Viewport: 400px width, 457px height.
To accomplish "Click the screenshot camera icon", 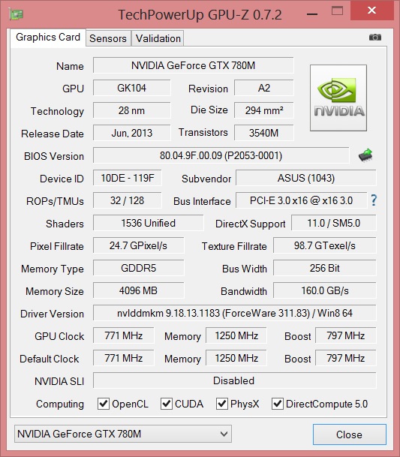I will click(375, 38).
